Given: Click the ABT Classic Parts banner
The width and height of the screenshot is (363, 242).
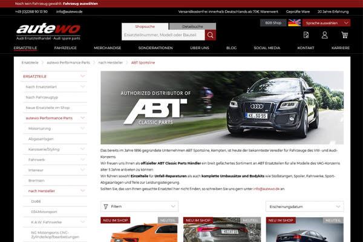Looking at the screenshot, I should click(222, 108).
